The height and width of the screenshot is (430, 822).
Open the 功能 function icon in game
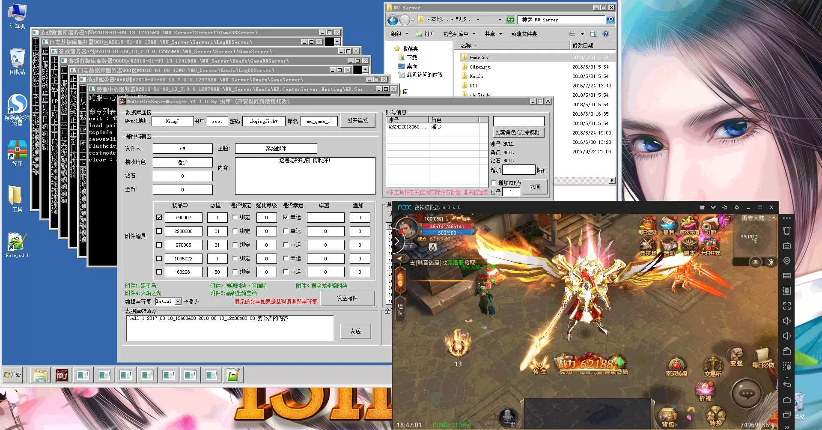tap(710, 226)
